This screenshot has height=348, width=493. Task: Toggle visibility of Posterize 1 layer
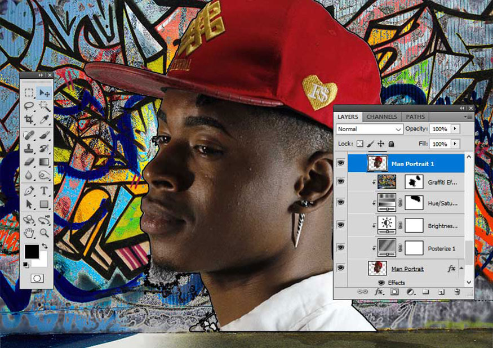(341, 248)
